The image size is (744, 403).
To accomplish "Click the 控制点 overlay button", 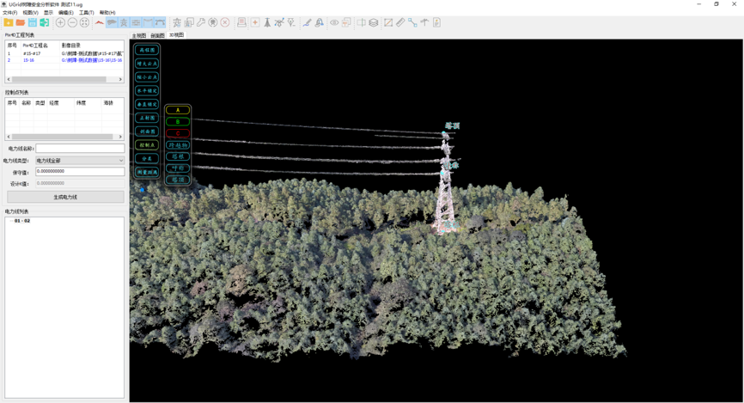I will [x=147, y=145].
